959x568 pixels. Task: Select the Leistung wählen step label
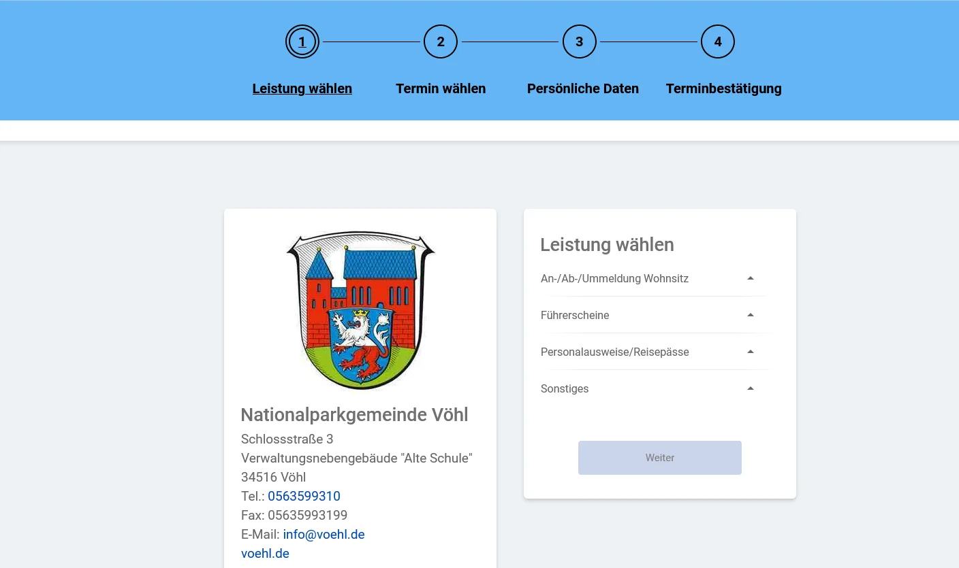pos(302,88)
